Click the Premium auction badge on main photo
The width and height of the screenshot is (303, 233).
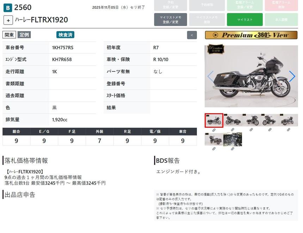(216, 49)
